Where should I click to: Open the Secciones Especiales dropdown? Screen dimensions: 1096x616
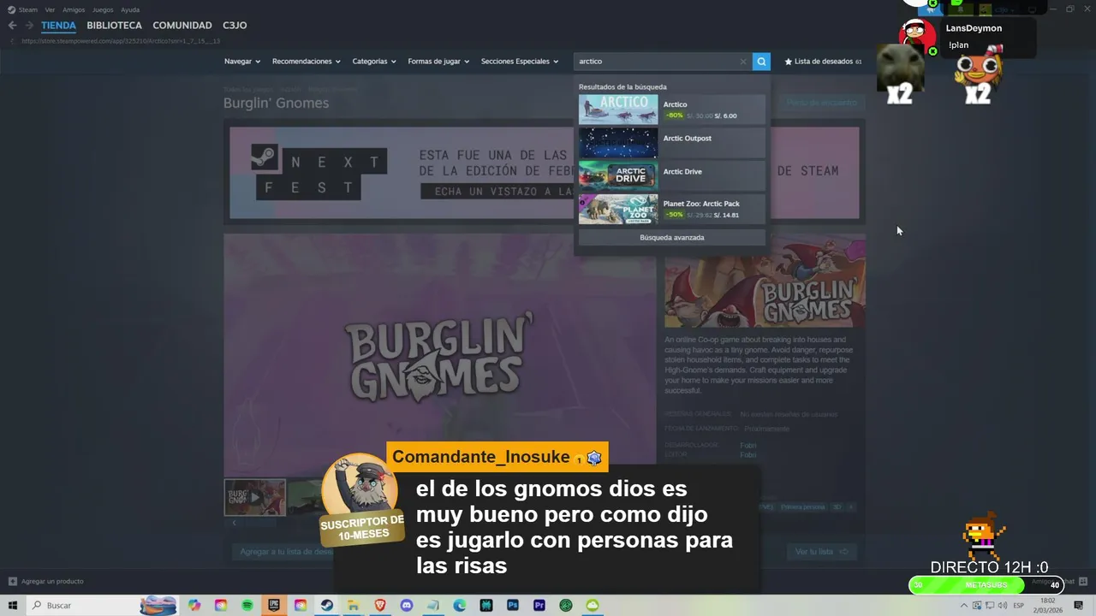[x=520, y=62]
